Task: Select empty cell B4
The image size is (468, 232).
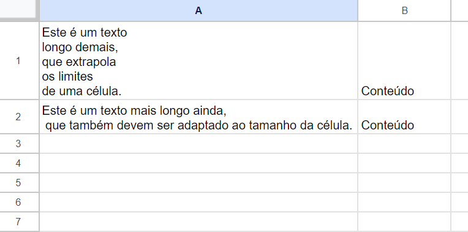Action: 404,163
